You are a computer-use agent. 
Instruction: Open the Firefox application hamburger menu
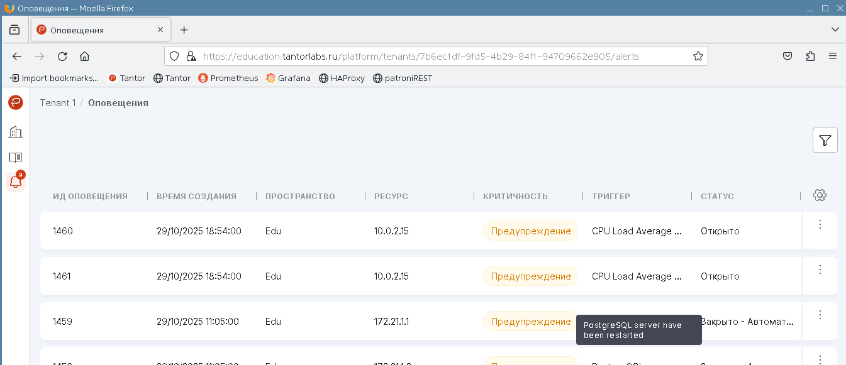point(833,57)
